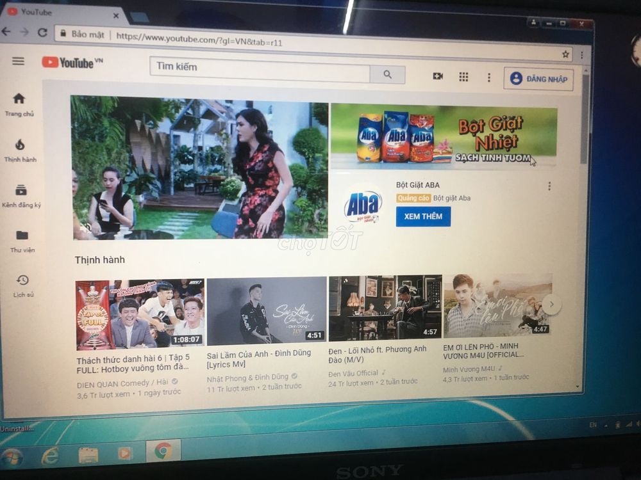Select Trang chủ in the sidebar
641x480 pixels.
(19, 105)
